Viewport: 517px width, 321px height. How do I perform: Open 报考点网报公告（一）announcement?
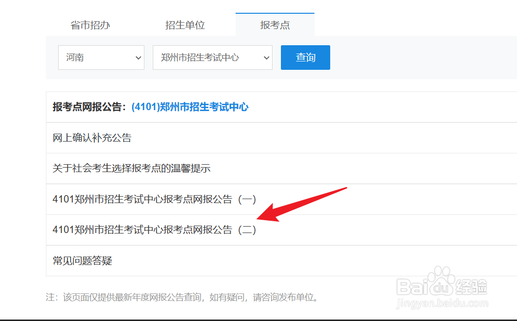(x=154, y=199)
